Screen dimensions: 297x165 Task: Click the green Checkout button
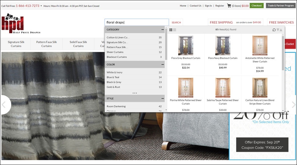pos(256,6)
